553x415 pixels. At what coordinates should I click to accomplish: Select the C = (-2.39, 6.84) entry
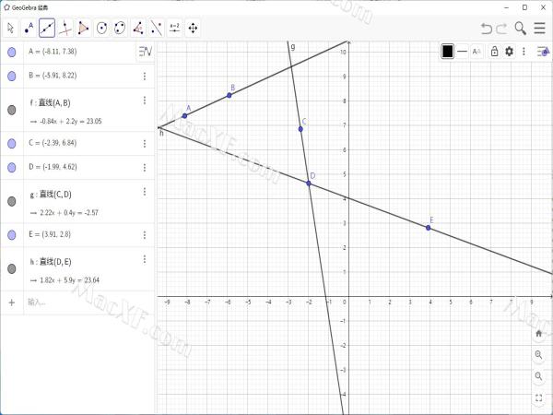click(53, 143)
